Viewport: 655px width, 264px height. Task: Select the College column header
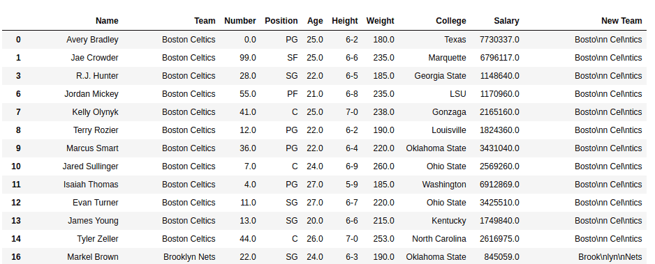pos(450,21)
